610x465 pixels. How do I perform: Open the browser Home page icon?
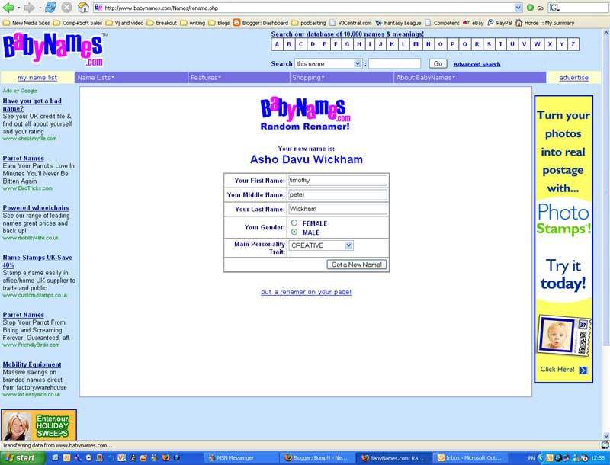(83, 8)
